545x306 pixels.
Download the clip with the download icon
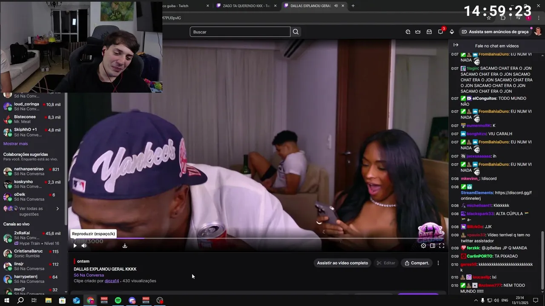coord(125,246)
